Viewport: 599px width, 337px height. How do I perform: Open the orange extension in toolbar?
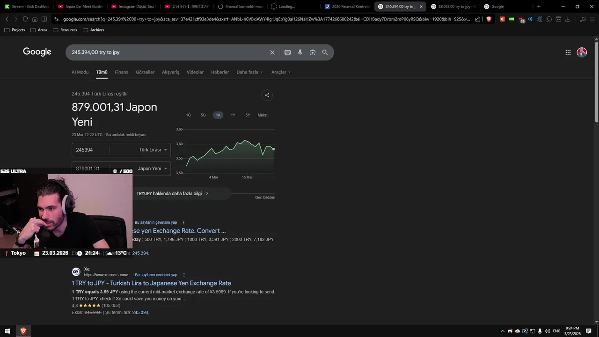pyautogui.click(x=502, y=19)
